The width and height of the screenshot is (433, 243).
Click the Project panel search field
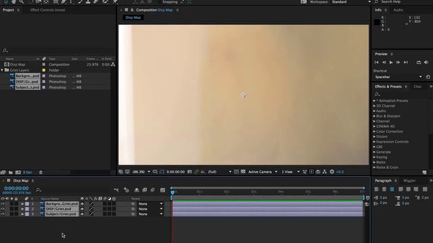coord(57,51)
